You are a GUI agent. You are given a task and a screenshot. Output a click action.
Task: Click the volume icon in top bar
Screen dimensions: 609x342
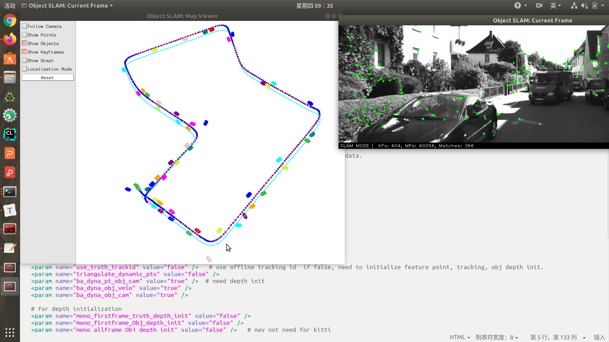pos(584,6)
